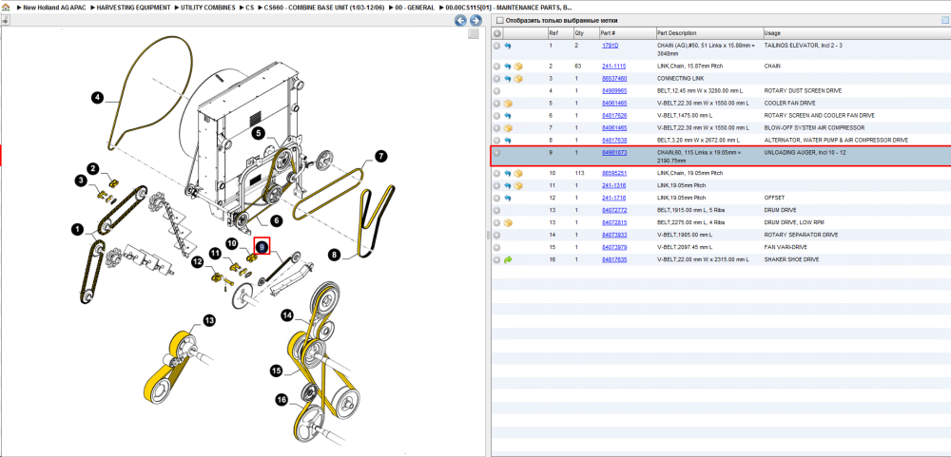Click gray circle icon for part 84073933

click(x=496, y=236)
